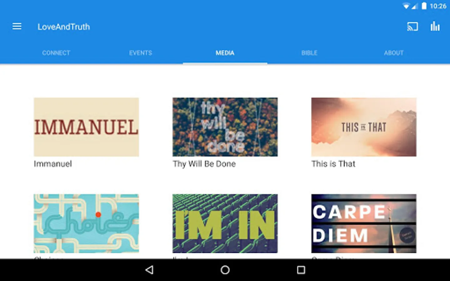
Task: Open the Bible tab
Action: pos(309,53)
